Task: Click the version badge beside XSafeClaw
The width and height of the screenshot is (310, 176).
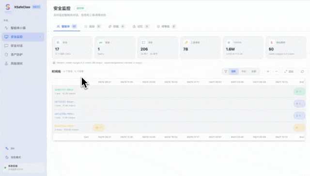Action: tap(36, 7)
